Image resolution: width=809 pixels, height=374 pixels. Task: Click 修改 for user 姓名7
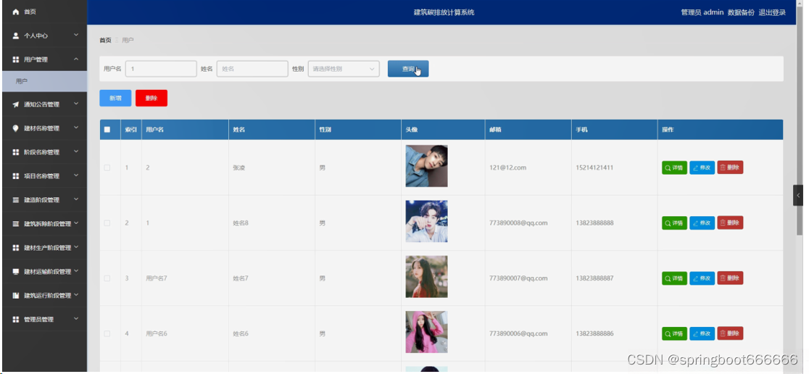(702, 278)
